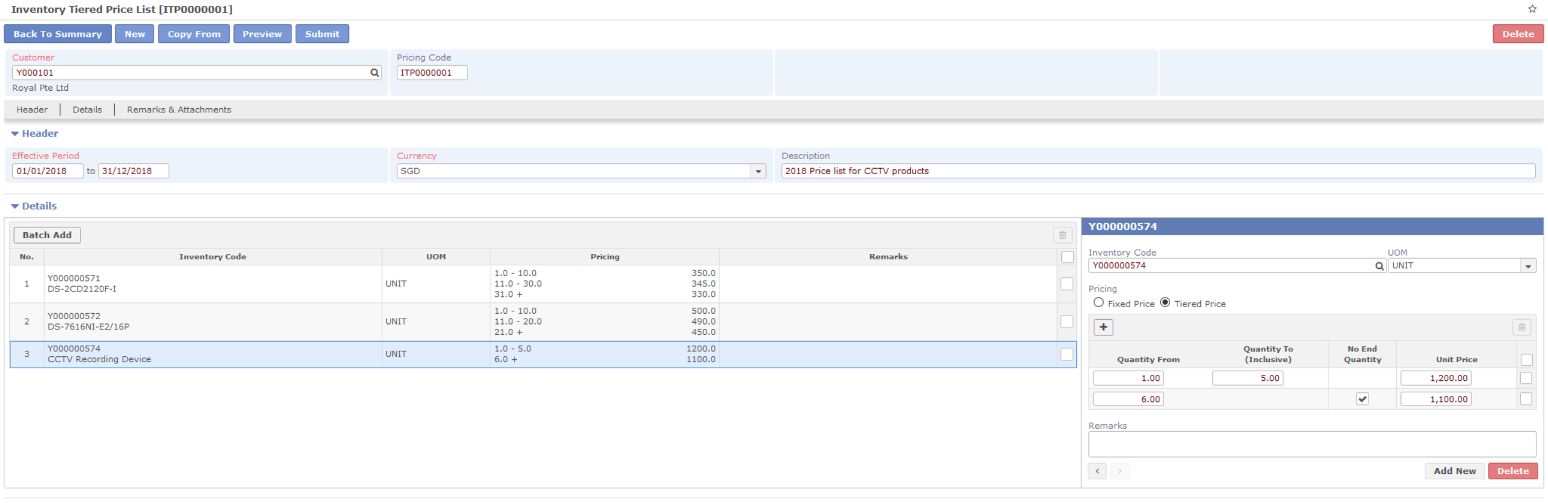Screen dimensions: 1548x503
Task: Select the Fixed Price radio button
Action: [1098, 303]
